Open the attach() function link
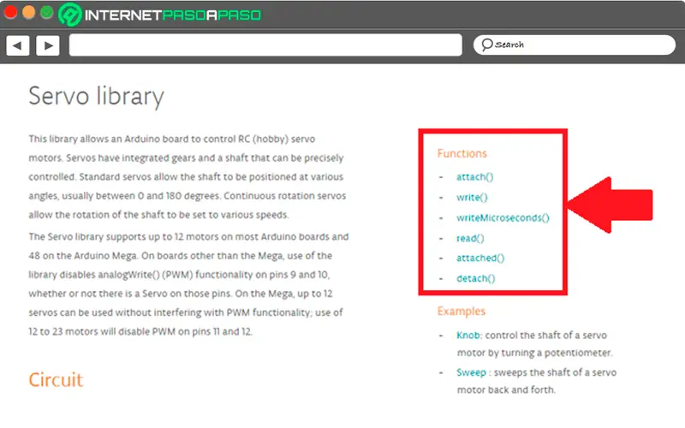This screenshot has width=685, height=428. [475, 177]
